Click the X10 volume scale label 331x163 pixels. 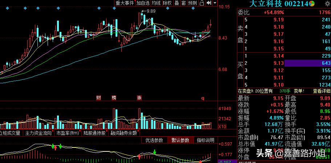pos(222,126)
